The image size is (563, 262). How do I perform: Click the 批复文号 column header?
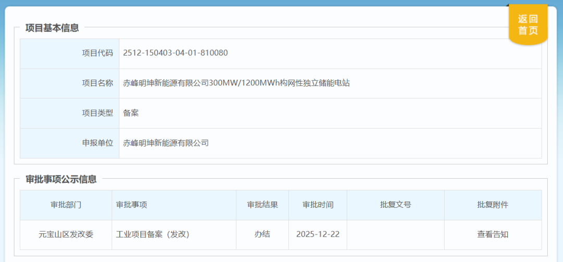tap(395, 205)
